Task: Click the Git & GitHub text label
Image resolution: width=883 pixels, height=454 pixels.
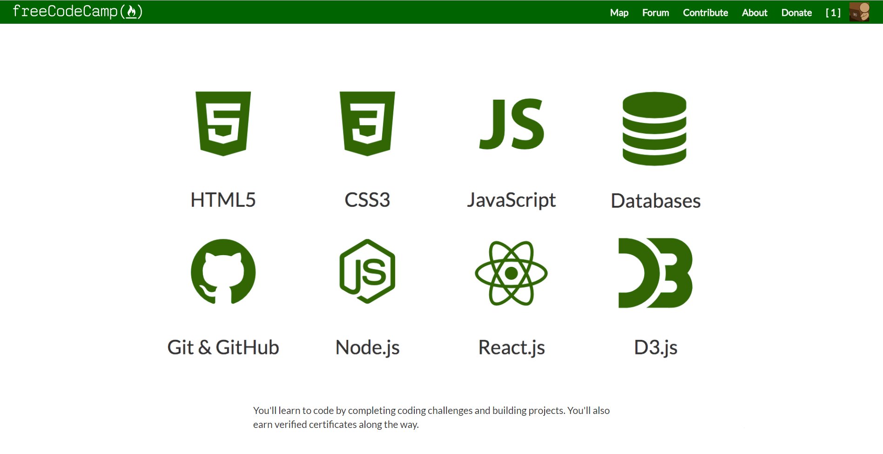Action: [223, 347]
